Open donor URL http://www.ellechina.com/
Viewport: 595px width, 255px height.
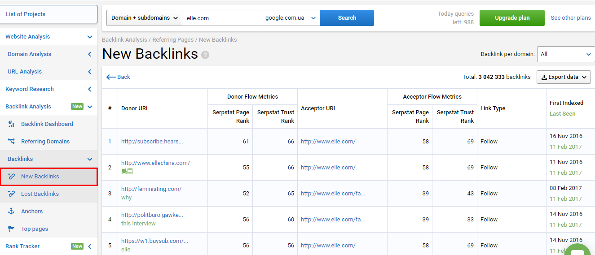(x=155, y=163)
